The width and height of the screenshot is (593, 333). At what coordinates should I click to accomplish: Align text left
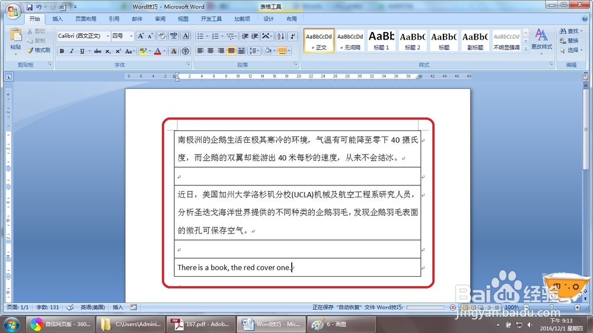[200, 50]
